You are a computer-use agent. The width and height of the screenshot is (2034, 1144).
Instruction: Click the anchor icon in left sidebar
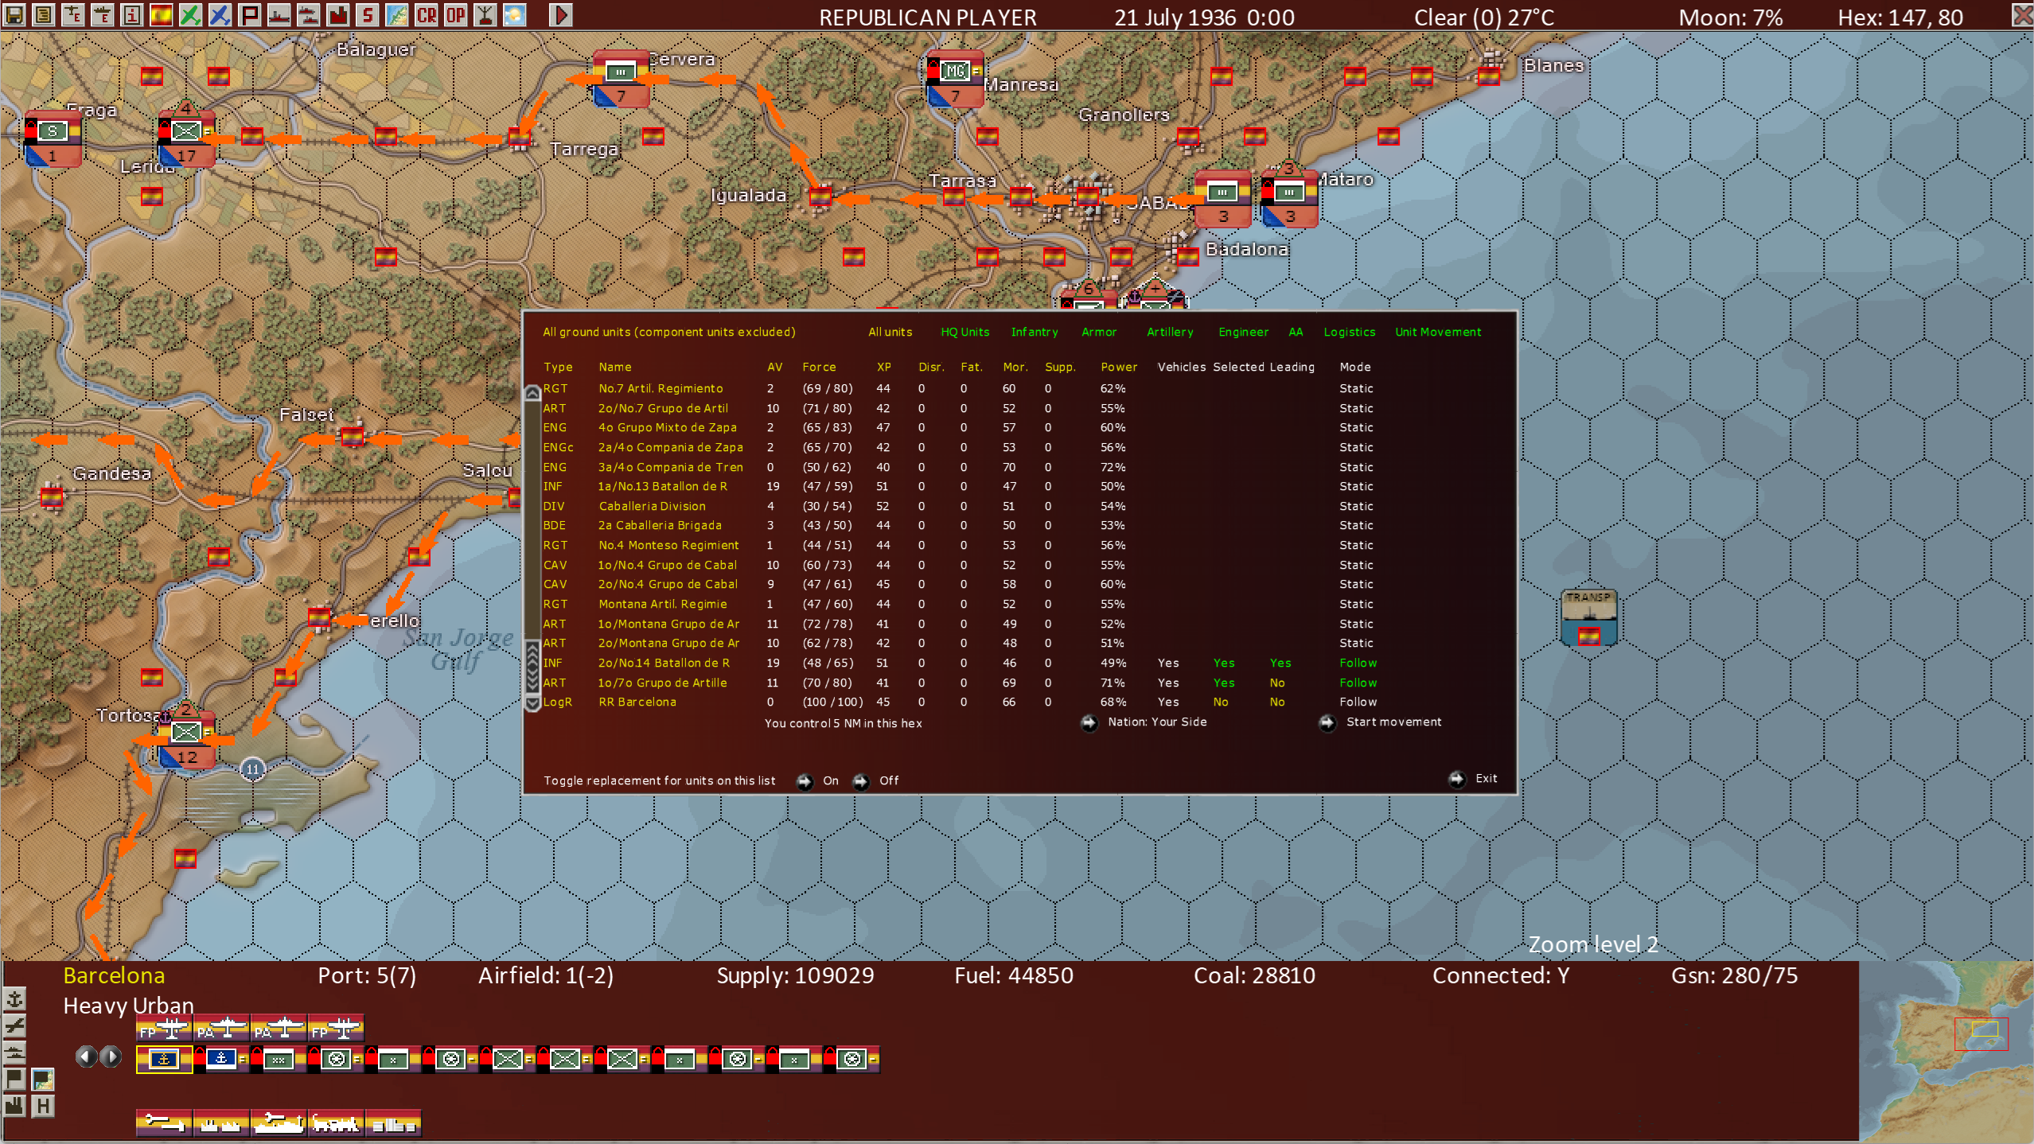point(14,998)
